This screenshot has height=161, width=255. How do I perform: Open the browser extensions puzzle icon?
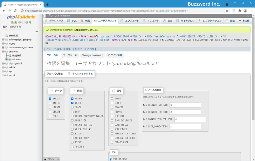coord(240,10)
